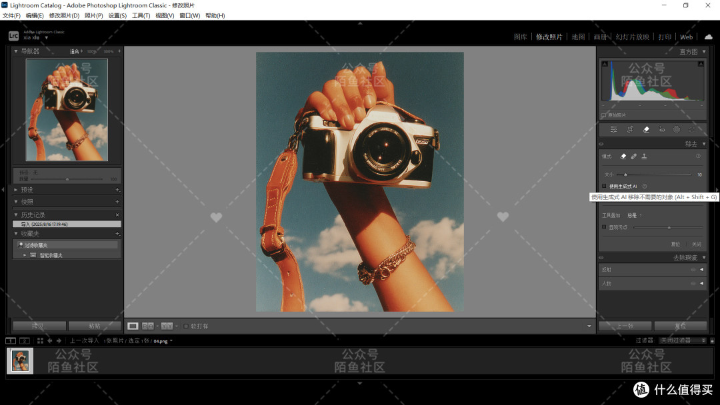This screenshot has height=405, width=720.
Task: Select second window display button 2
Action: coord(25,341)
